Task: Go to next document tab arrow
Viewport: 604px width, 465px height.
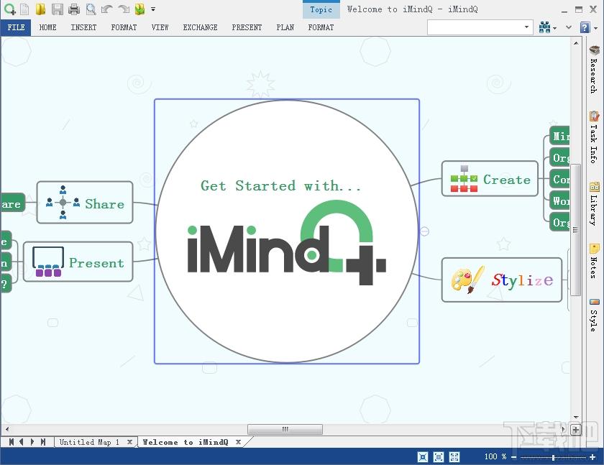Action: [x=32, y=442]
